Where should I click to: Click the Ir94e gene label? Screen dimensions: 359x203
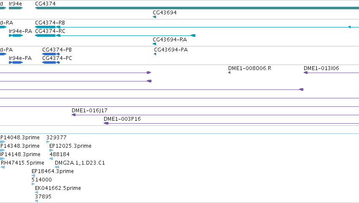pos(15,4)
